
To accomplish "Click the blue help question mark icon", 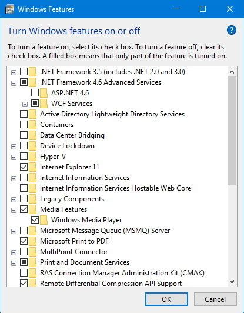I will pos(232,31).
